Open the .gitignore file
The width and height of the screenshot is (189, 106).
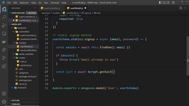click(24, 73)
